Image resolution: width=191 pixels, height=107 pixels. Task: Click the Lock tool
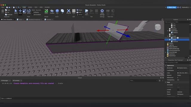coord(79,12)
